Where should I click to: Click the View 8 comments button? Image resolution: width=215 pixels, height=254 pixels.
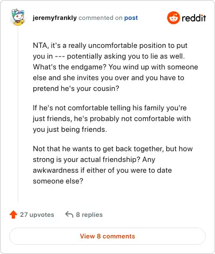[107, 236]
